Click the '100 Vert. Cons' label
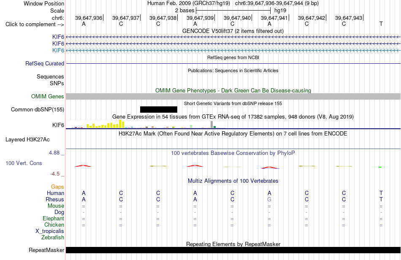 point(24,163)
